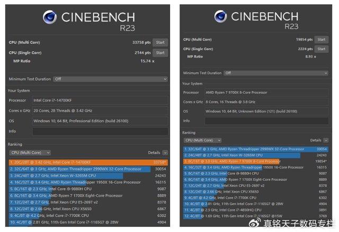Select Core i7-4850HQ row in right ranking
The image size is (339, 232).
pos(256,210)
